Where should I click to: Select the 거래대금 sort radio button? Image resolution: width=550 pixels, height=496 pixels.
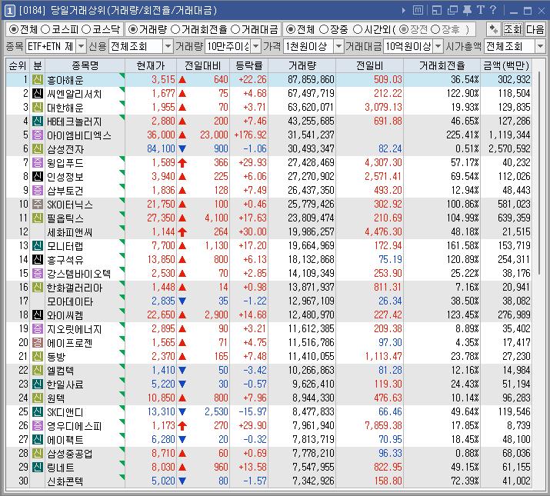click(x=235, y=29)
